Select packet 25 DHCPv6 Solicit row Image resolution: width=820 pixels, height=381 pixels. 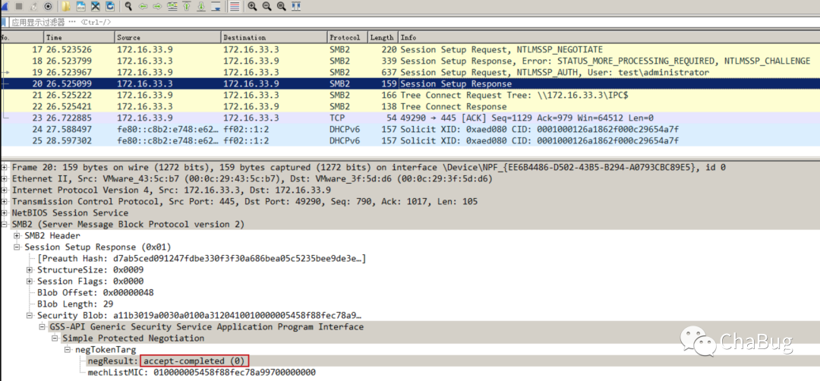pos(410,141)
